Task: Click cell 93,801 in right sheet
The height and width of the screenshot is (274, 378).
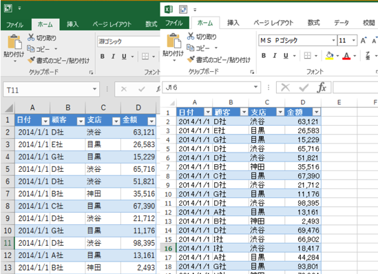Action: (303, 266)
